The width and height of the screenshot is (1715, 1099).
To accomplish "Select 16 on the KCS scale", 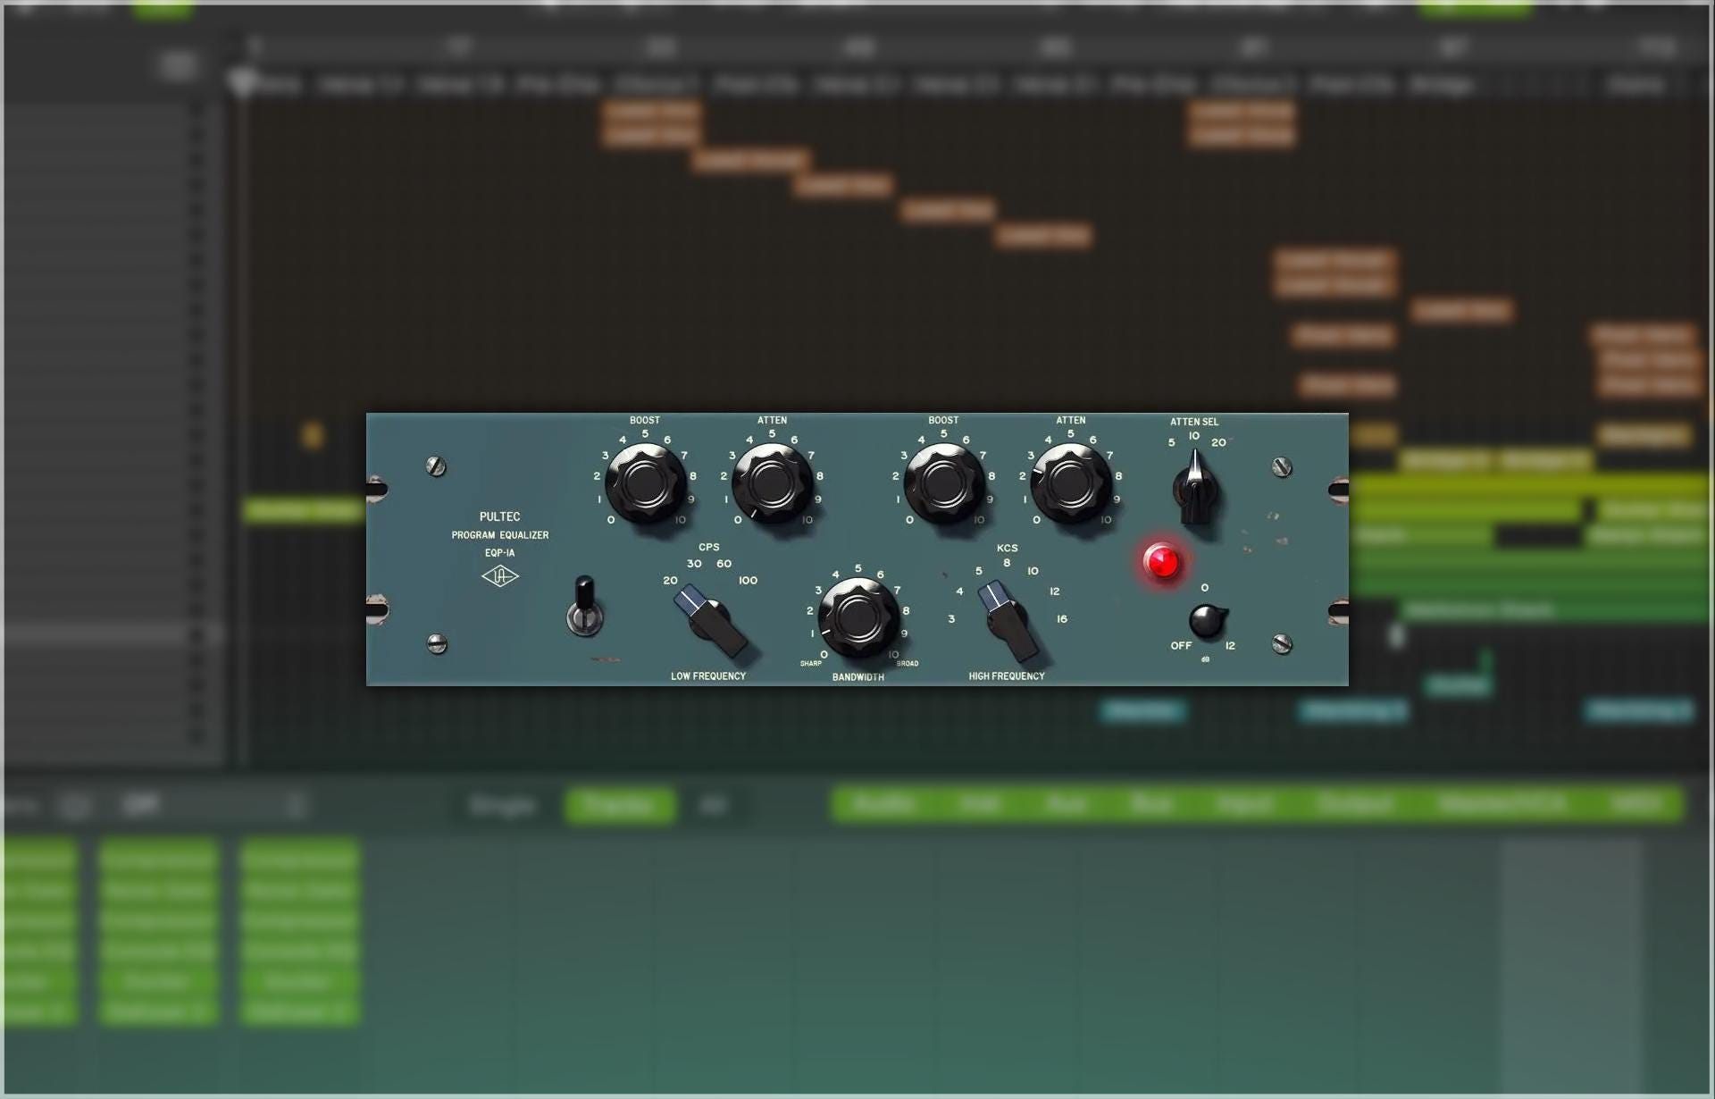I will pyautogui.click(x=1061, y=619).
